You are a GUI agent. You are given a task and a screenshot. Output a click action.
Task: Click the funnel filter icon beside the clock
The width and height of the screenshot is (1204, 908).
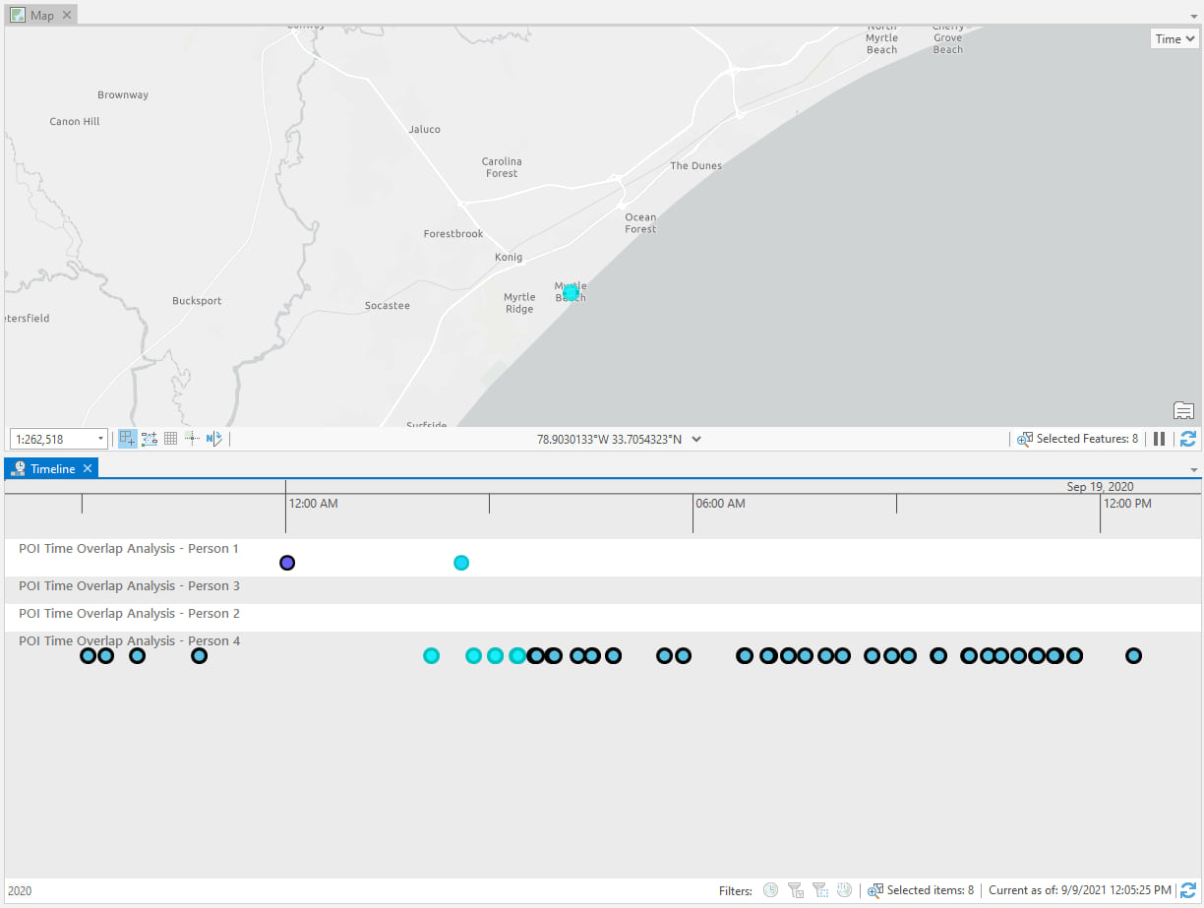(796, 889)
